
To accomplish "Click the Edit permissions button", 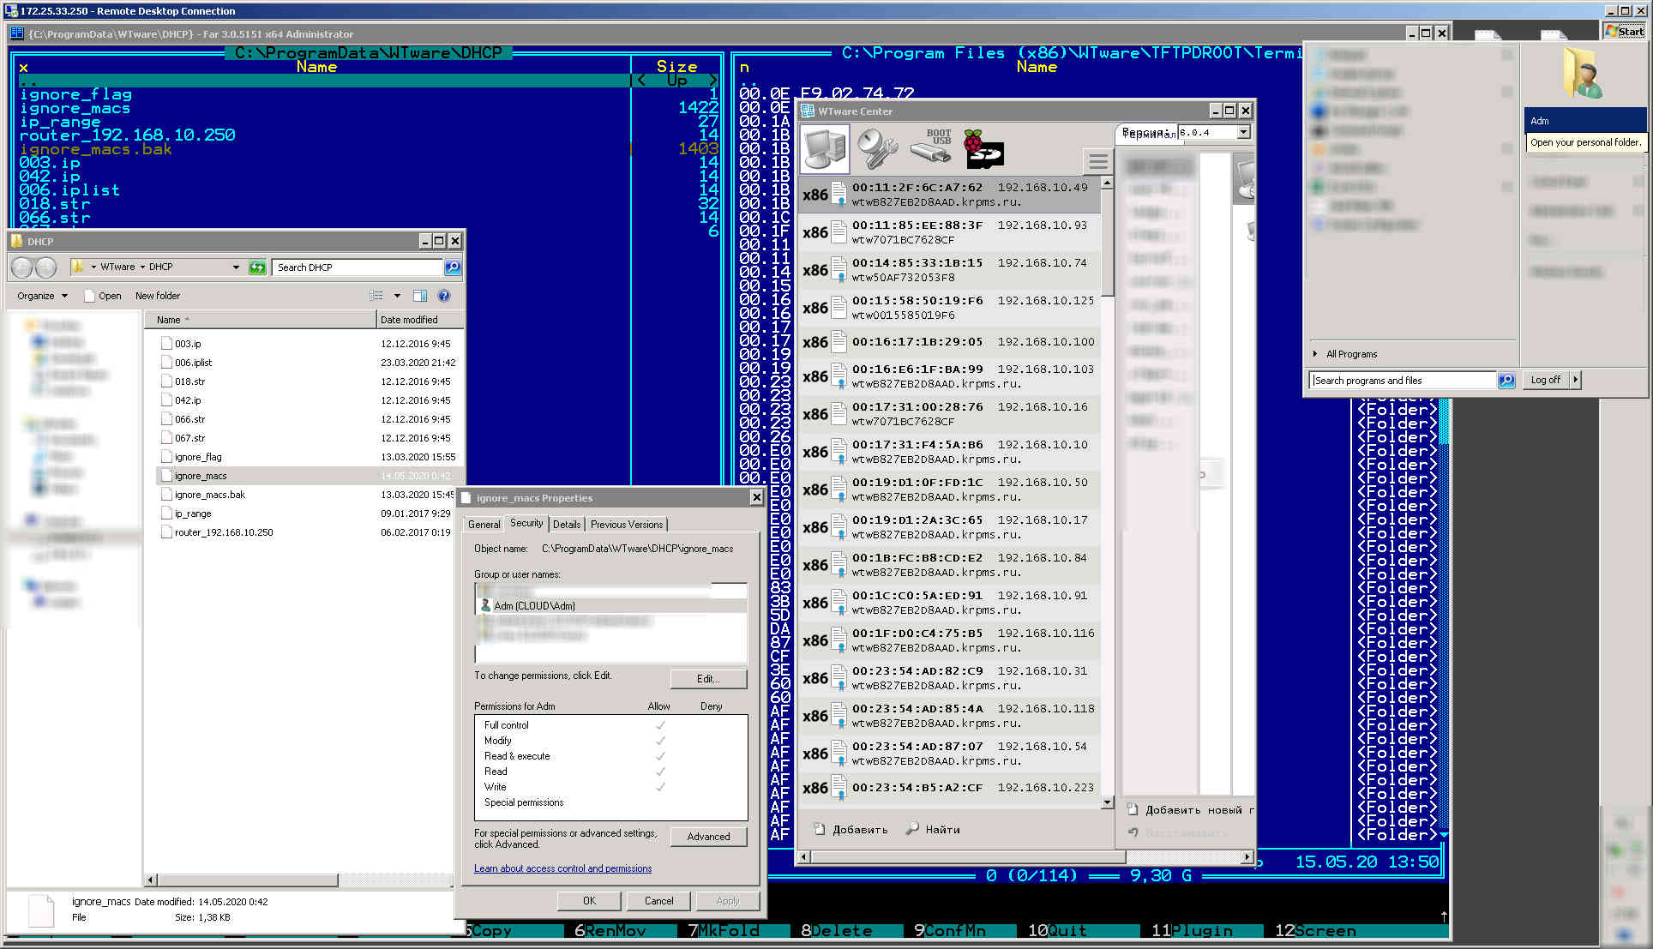I will (x=708, y=678).
